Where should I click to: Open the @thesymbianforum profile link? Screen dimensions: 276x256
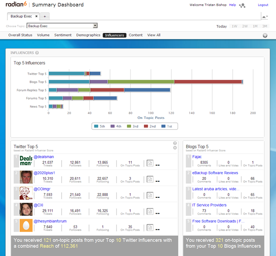(50, 221)
